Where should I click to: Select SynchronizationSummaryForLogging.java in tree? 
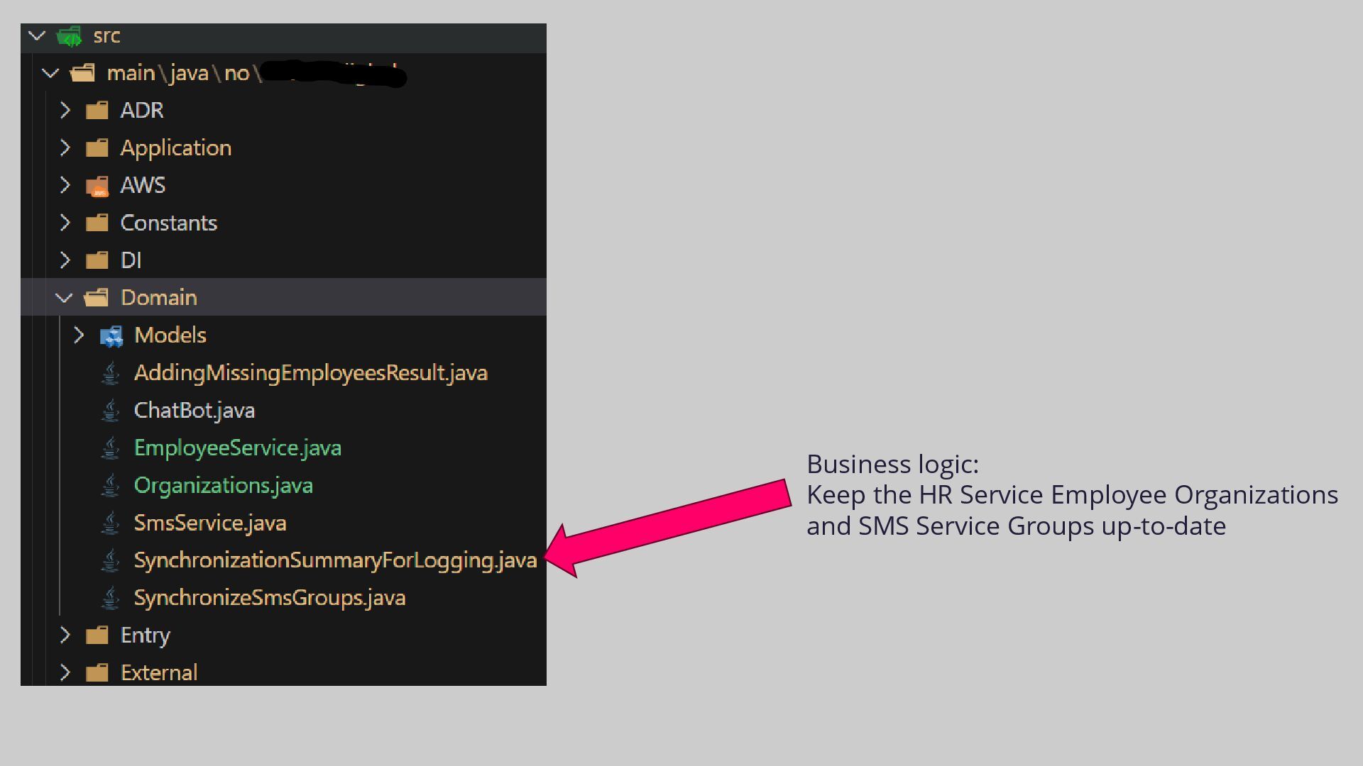[x=335, y=560]
